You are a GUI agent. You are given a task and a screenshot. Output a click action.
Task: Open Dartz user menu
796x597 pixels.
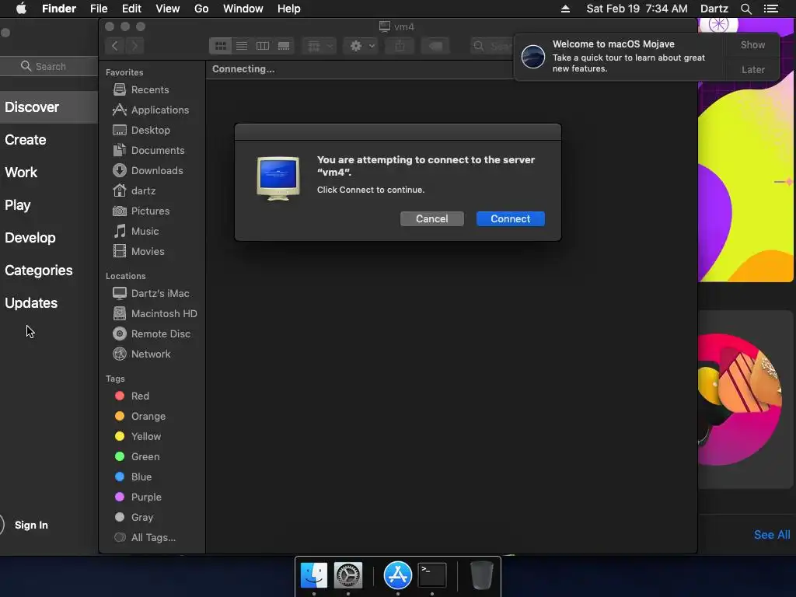coord(714,9)
